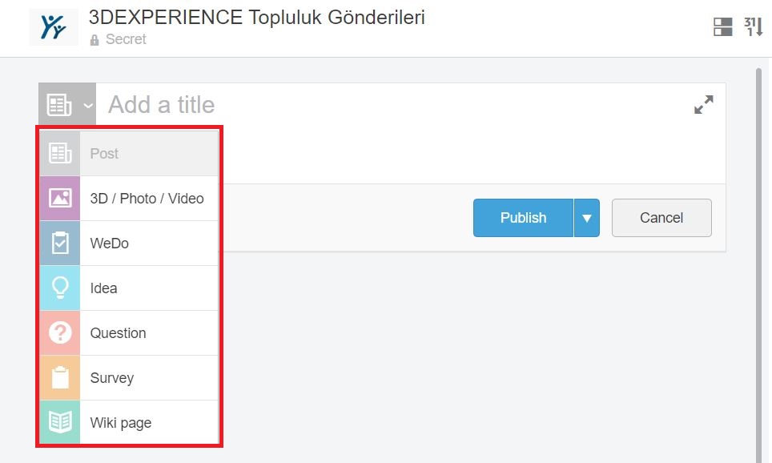
Task: Expand the post editor to full screen
Action: pos(703,105)
